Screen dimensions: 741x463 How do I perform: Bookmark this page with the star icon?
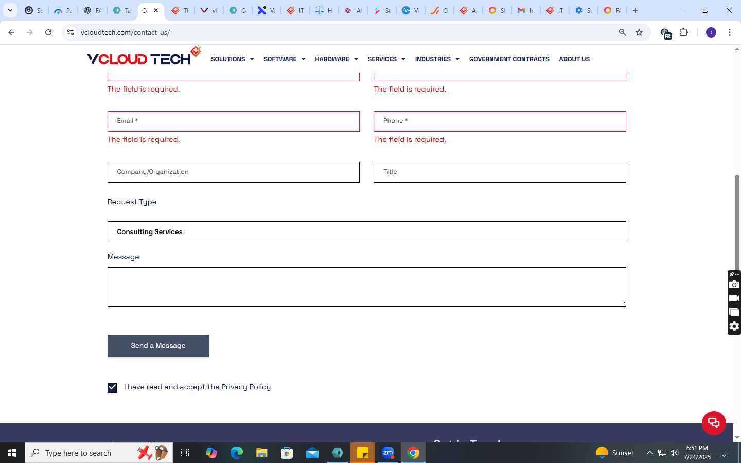639,32
